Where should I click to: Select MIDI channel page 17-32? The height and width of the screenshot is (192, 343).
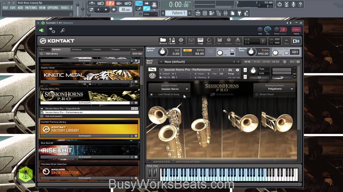pyautogui.click(x=257, y=62)
